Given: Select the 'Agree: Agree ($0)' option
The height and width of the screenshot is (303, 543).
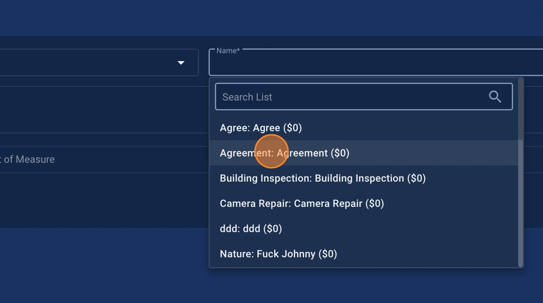Looking at the screenshot, I should click(261, 128).
